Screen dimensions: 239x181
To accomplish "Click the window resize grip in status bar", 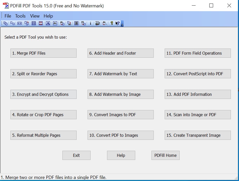I will [x=236, y=178].
